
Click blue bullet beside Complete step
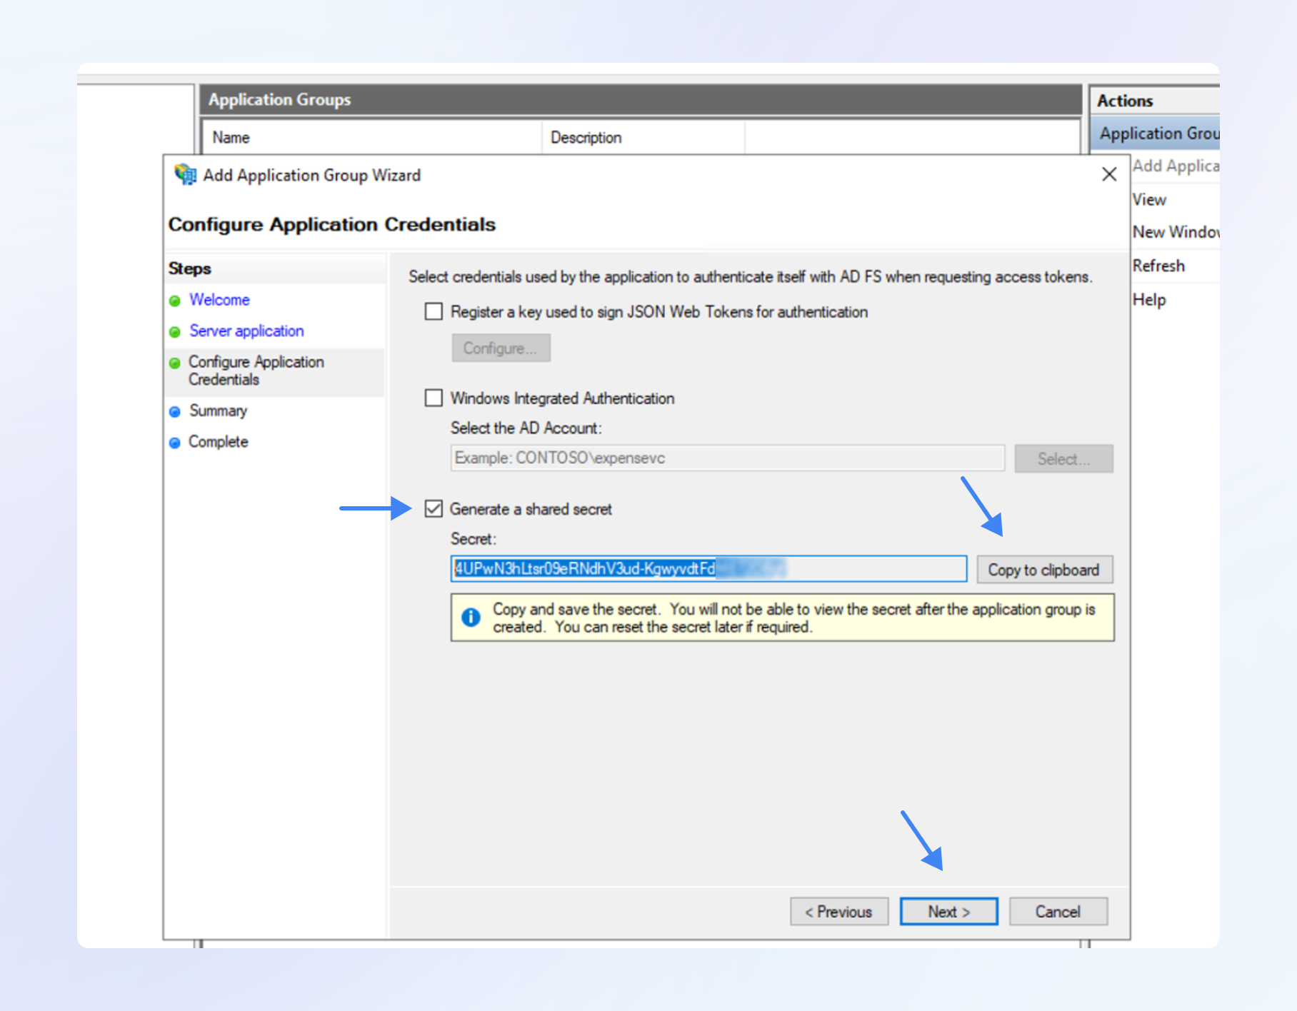click(x=175, y=443)
